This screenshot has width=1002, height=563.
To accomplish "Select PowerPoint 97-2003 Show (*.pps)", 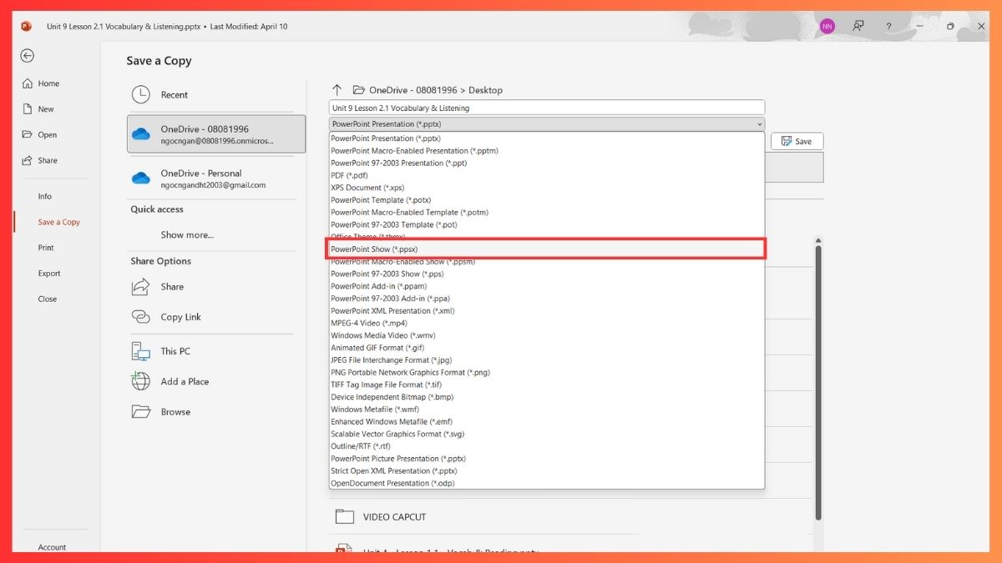I will (547, 274).
